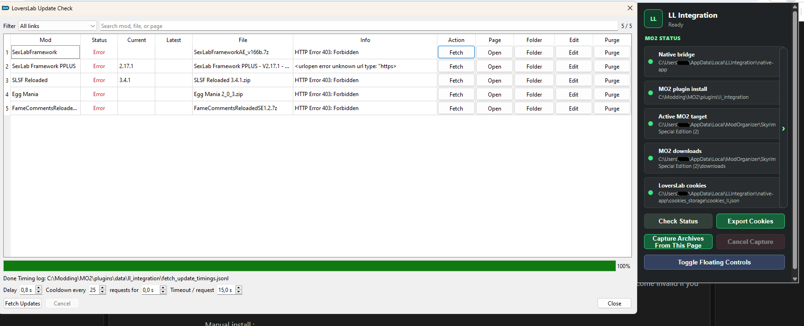The width and height of the screenshot is (804, 326).
Task: Open Folder for SLSF Reloaded row
Action: (x=534, y=80)
